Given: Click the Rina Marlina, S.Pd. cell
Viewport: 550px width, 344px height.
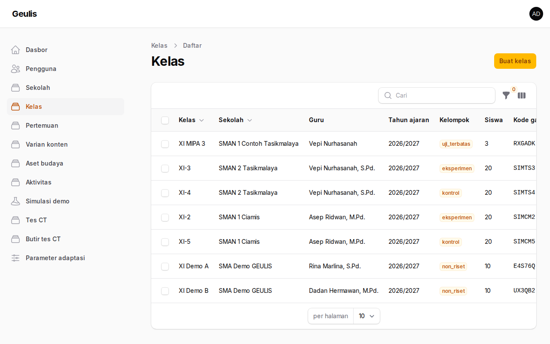Looking at the screenshot, I should (x=335, y=266).
